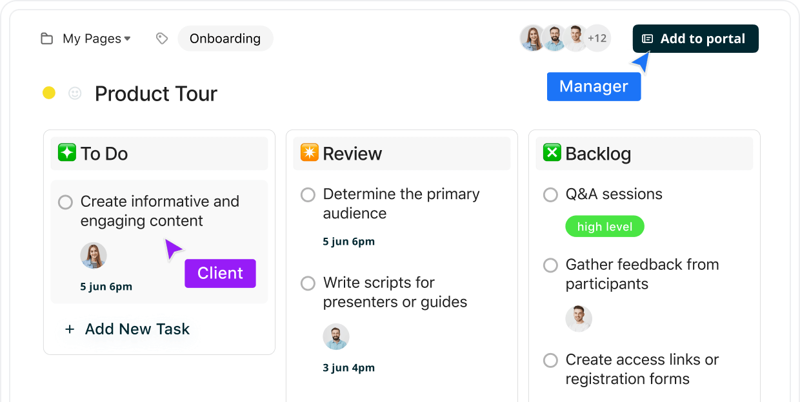
Task: Mark Determine the primary audience as done
Action: coord(308,195)
